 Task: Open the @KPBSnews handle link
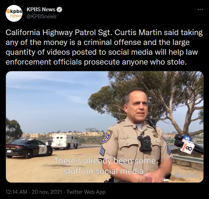[42, 16]
